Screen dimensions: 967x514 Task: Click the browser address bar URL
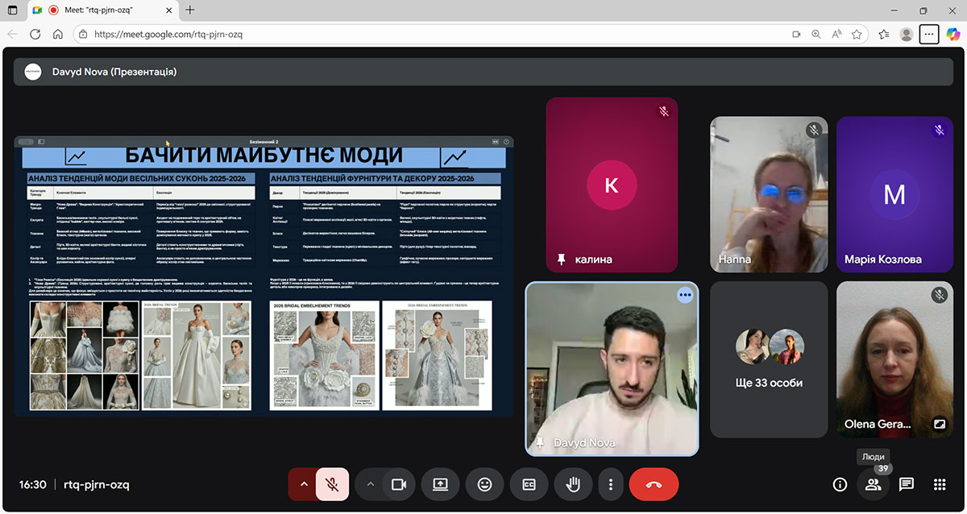[x=168, y=35]
